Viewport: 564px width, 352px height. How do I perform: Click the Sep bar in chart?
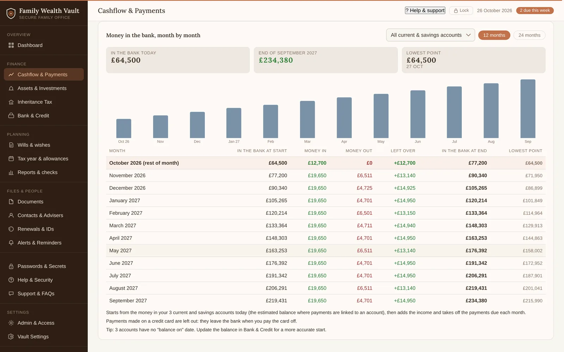point(528,109)
